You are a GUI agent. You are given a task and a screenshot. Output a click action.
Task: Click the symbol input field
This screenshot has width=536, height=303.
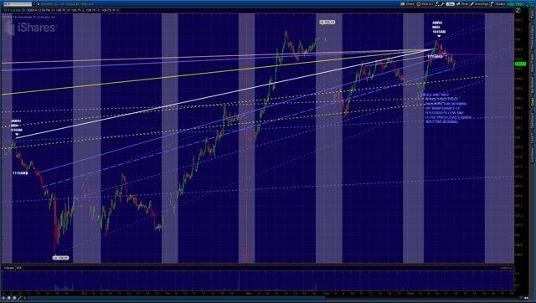tap(17, 4)
